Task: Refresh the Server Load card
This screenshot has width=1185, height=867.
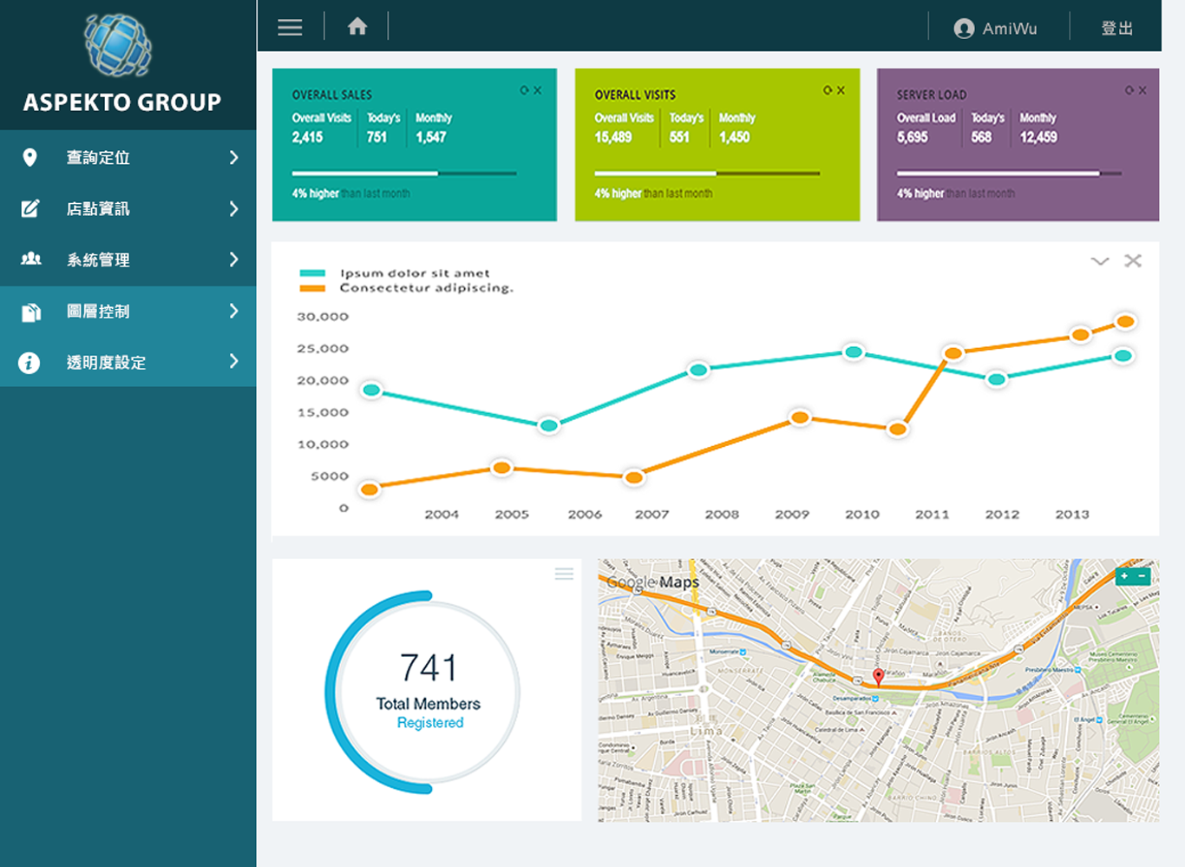Action: click(x=1129, y=90)
